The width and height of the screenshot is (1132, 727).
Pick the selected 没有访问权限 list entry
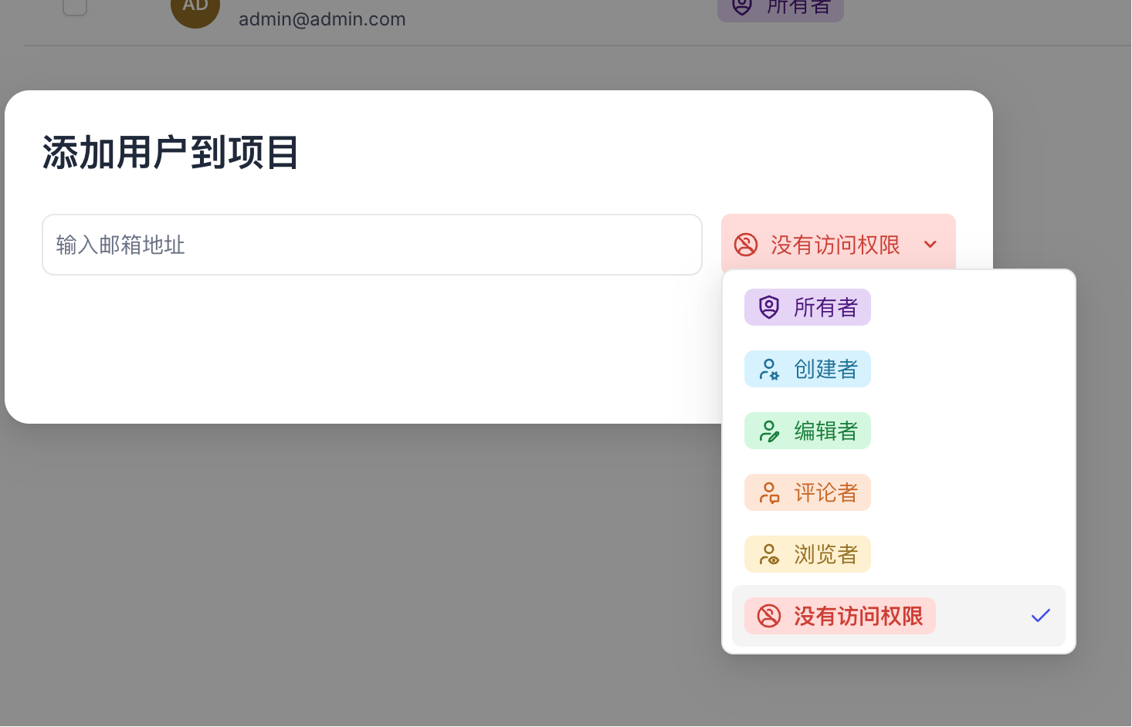(899, 616)
